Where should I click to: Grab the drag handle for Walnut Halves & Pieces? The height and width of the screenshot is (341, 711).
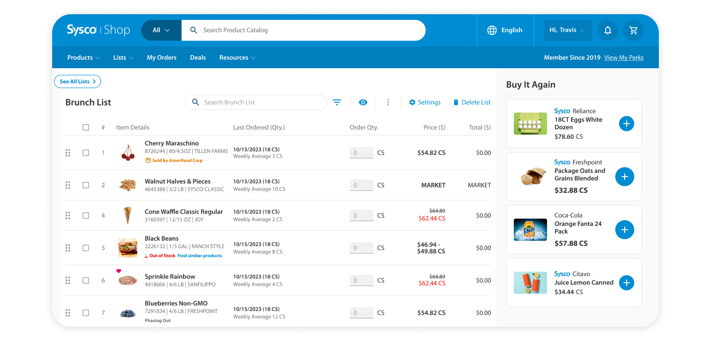tap(68, 185)
